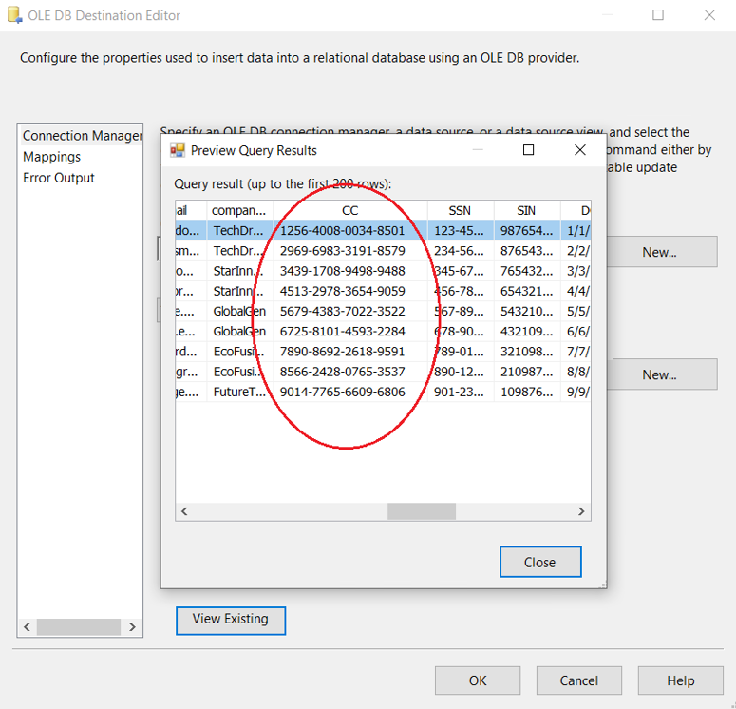Click SIN cell 987654...
This screenshot has height=709, width=736.
(527, 230)
